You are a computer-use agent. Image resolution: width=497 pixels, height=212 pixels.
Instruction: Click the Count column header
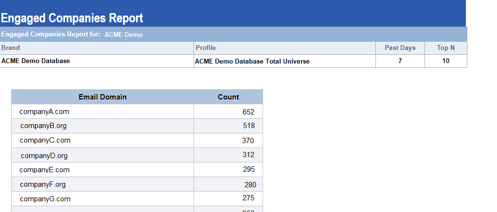(228, 97)
